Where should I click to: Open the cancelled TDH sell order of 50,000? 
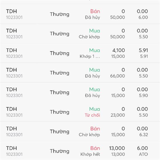(80, 14)
